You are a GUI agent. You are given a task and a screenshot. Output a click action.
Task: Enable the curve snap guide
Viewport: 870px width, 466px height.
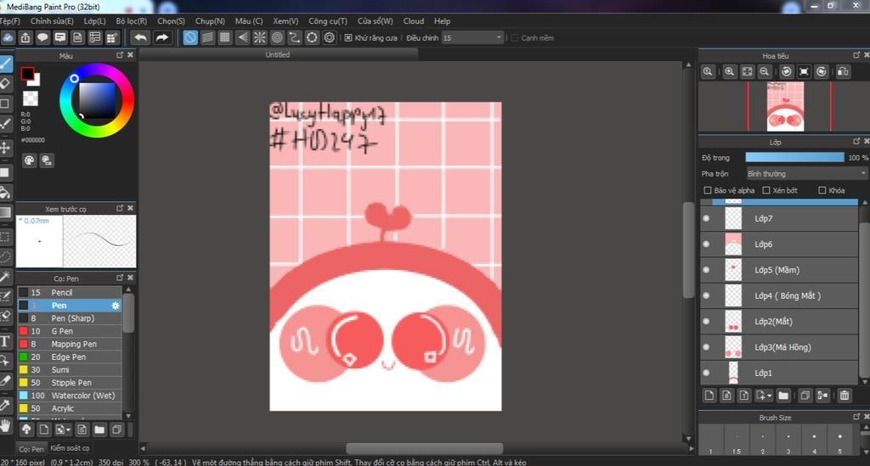295,37
